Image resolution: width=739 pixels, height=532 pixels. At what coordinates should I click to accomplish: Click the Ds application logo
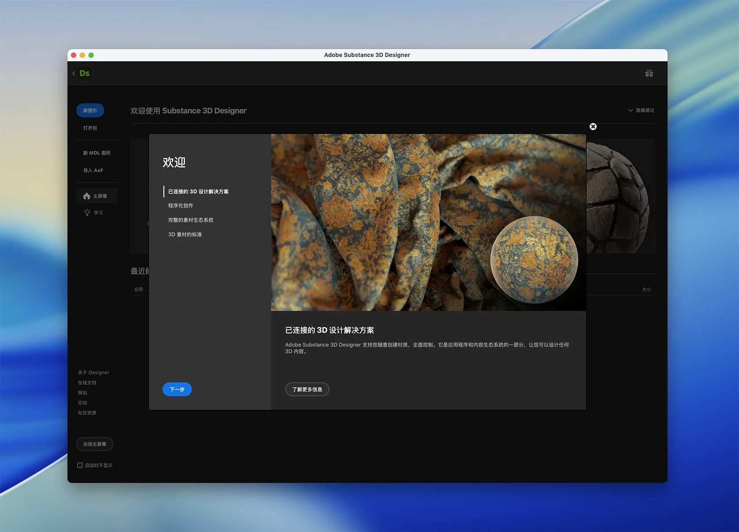point(85,73)
